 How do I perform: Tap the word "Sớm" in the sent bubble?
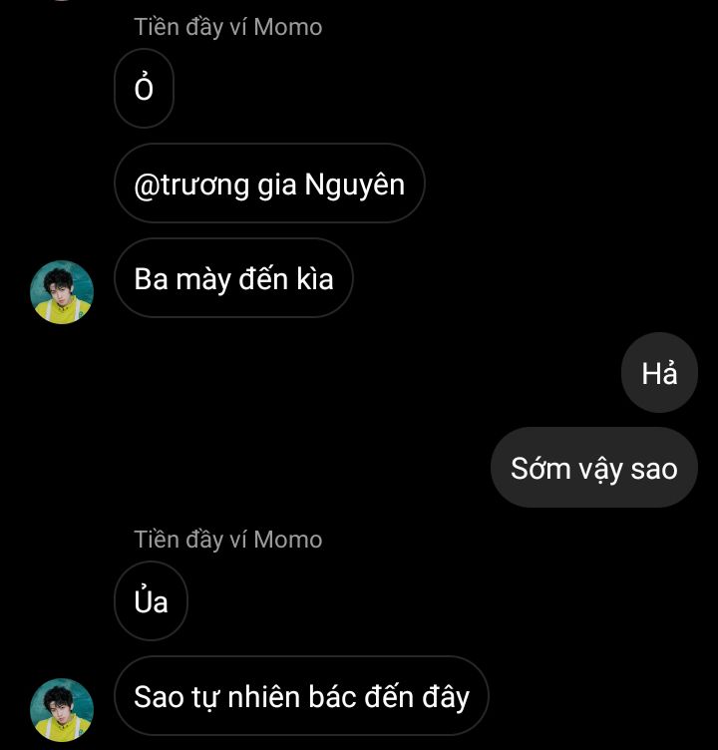point(540,468)
